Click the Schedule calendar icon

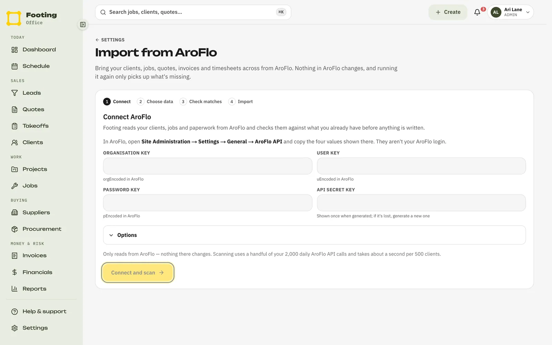pos(14,66)
